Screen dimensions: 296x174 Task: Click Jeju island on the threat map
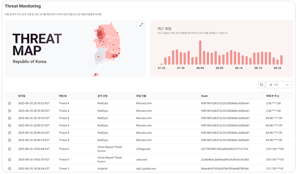96,75
